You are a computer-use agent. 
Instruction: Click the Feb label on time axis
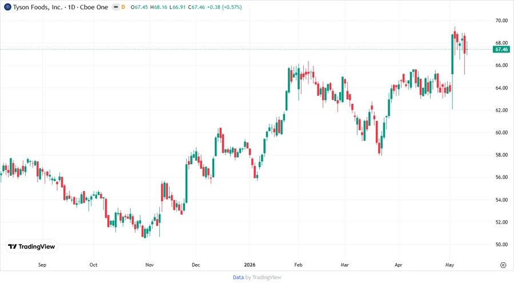pos(298,265)
